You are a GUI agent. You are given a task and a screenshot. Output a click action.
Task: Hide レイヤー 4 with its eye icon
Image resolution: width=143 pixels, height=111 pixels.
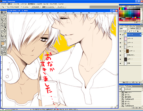click(x=120, y=43)
